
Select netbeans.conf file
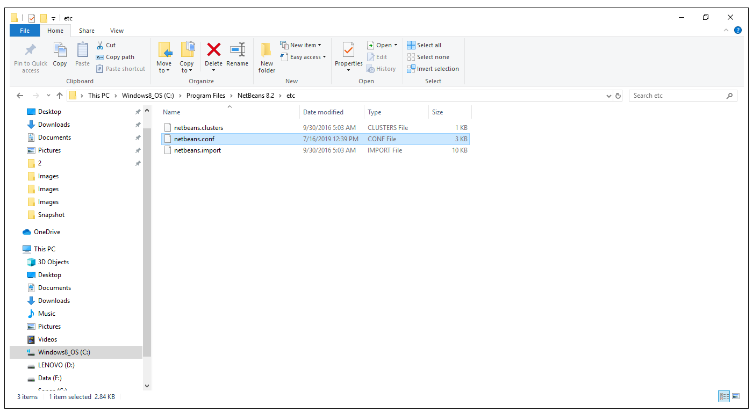pyautogui.click(x=315, y=139)
